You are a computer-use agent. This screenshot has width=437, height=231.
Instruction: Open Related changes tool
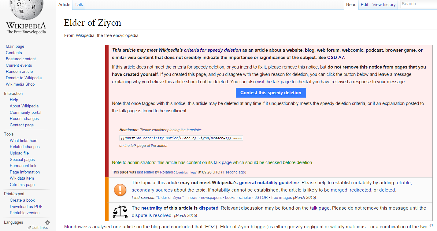pos(25,147)
